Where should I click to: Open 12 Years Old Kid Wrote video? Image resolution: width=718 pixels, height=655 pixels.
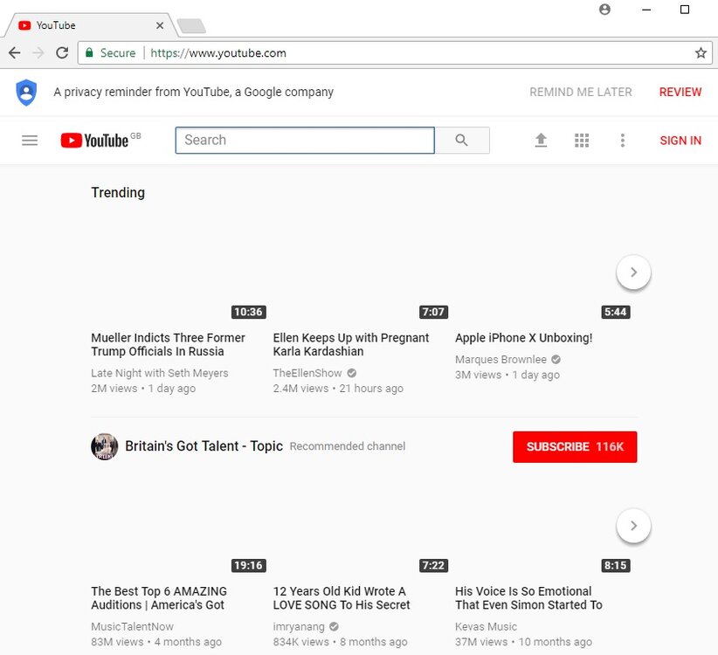point(342,597)
